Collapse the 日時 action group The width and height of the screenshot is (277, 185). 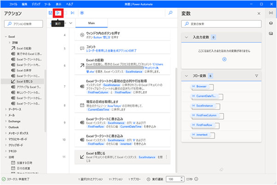(x=6, y=157)
